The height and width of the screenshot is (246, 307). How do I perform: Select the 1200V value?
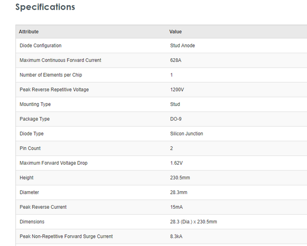177,90
